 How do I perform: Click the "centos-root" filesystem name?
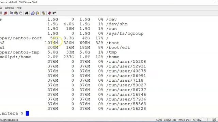[x=28, y=38]
